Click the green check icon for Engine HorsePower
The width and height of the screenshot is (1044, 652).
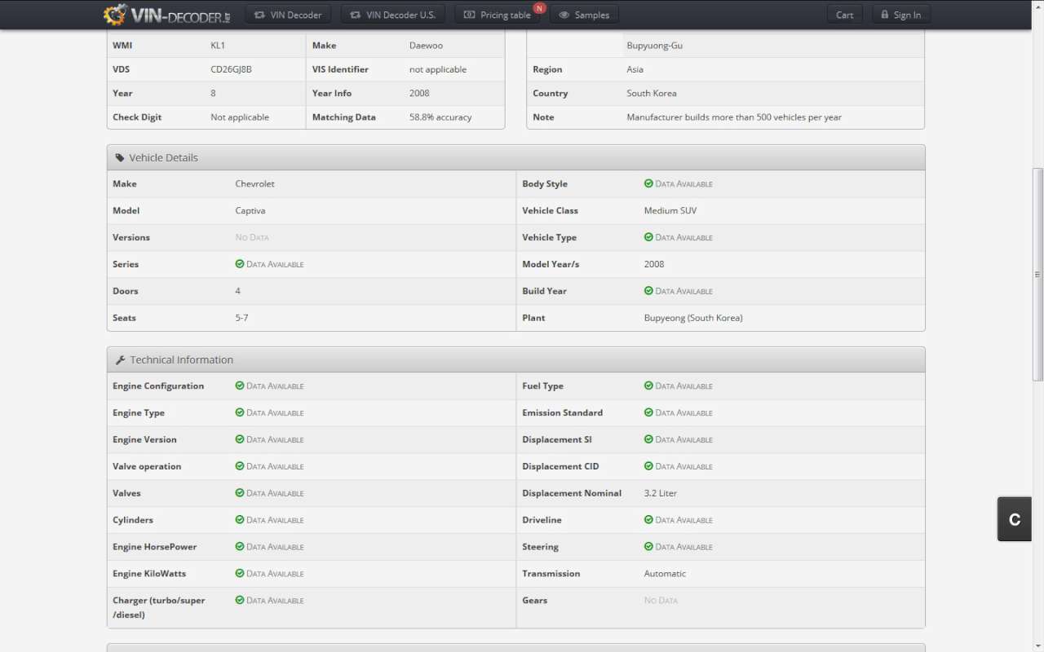pyautogui.click(x=240, y=547)
